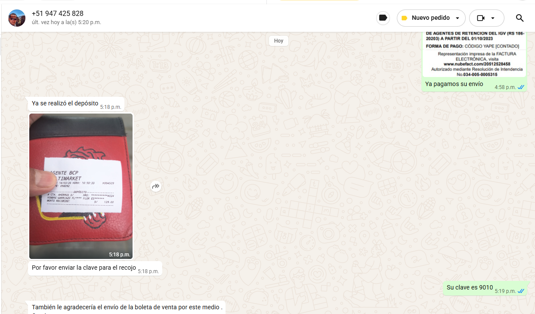Click the black label tag icon

pos(383,18)
